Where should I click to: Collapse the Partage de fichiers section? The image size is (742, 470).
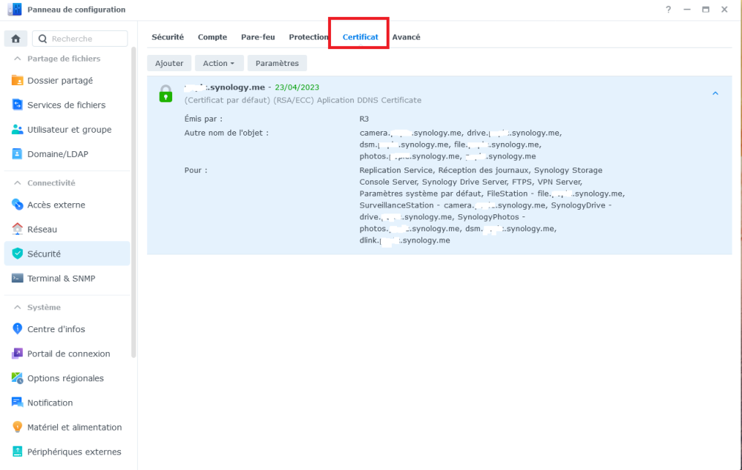coord(18,59)
